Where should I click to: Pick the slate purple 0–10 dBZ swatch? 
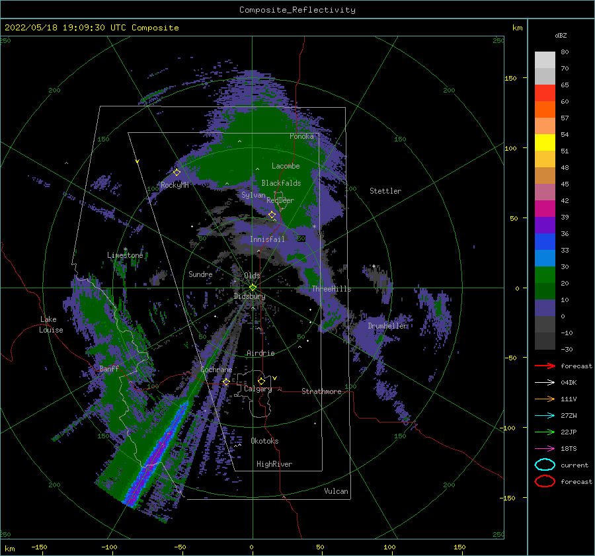tap(545, 308)
